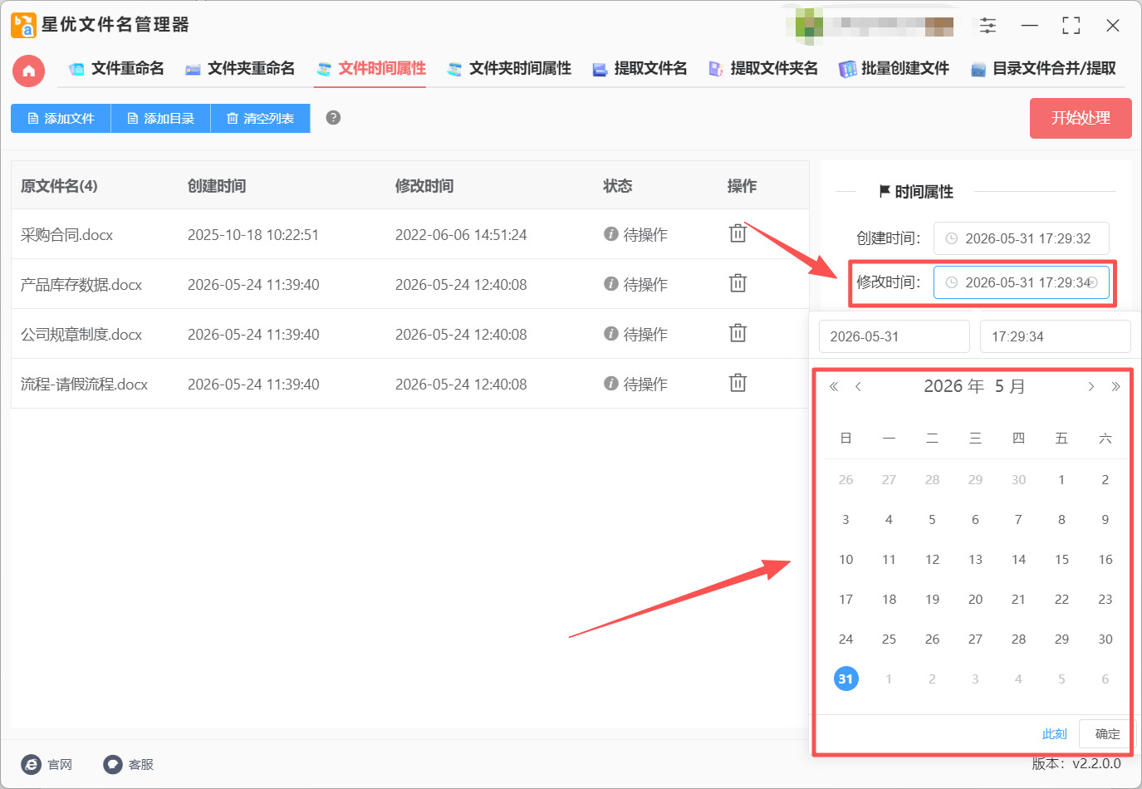Pick day 20 in the calendar
Screen dimensions: 1142x789
pos(975,599)
